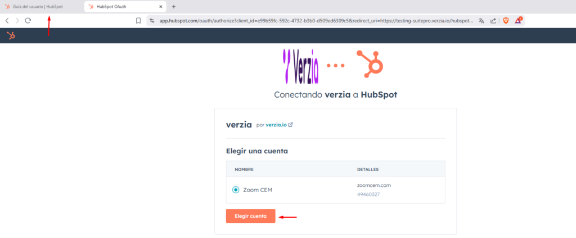Click the zoomcem.com account details row
This screenshot has width=576, height=238.
[x=373, y=189]
